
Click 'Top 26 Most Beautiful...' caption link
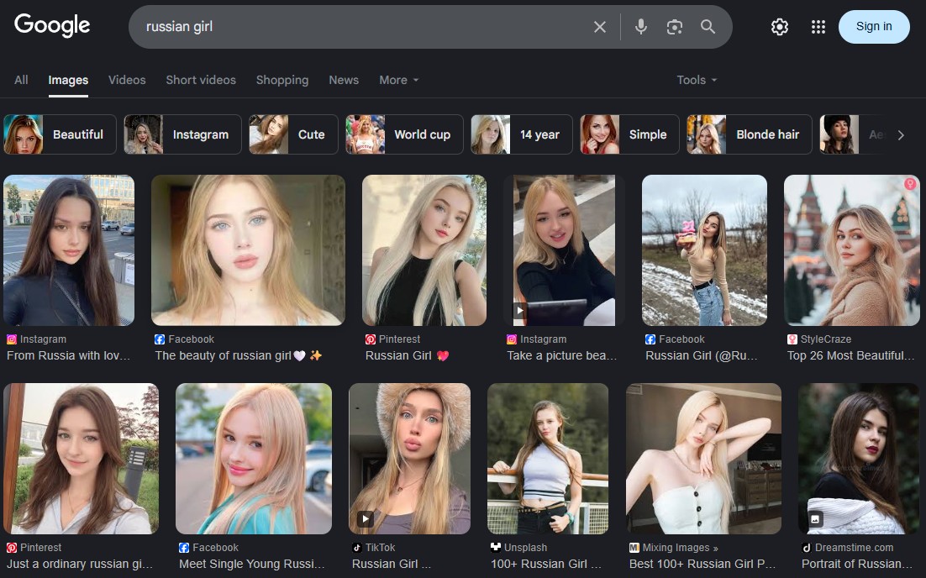pyautogui.click(x=850, y=355)
